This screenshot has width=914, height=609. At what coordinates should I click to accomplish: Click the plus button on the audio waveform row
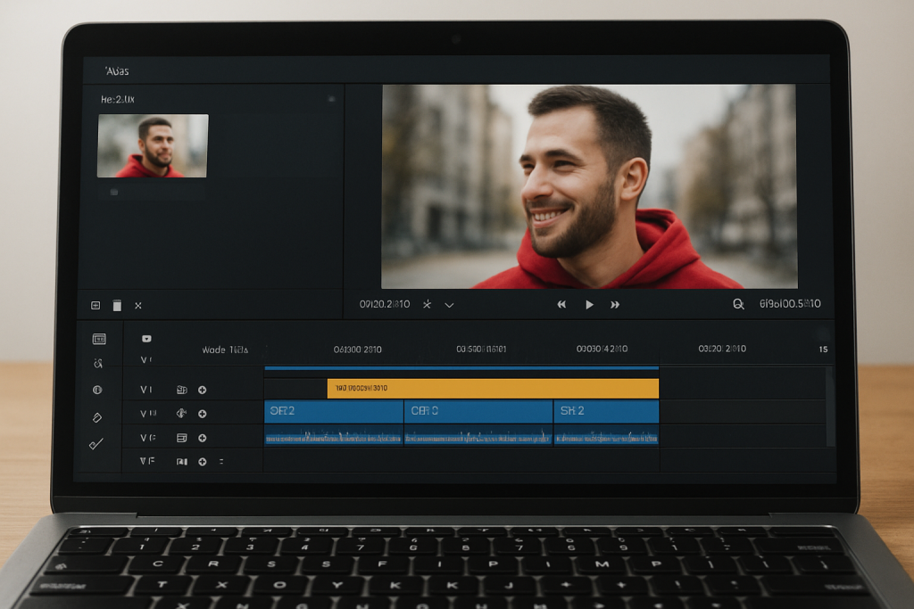[203, 438]
